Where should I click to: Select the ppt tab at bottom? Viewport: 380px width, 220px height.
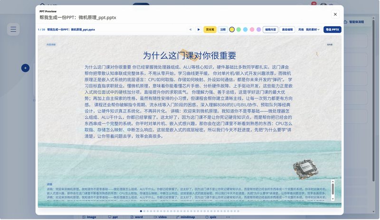point(113,217)
